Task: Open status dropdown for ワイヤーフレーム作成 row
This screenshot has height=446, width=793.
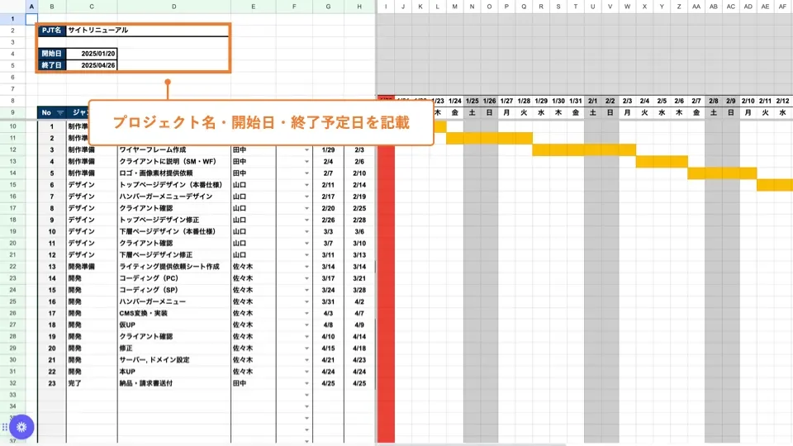Action: click(x=307, y=150)
